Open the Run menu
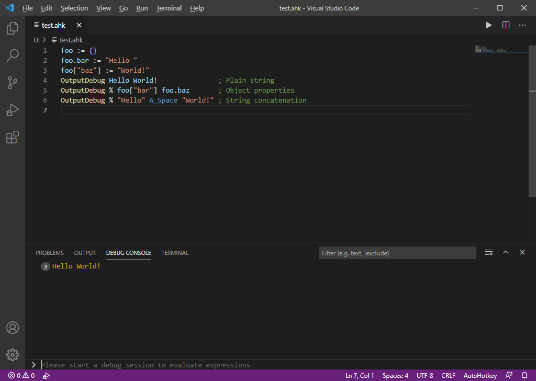536x381 pixels. [141, 8]
